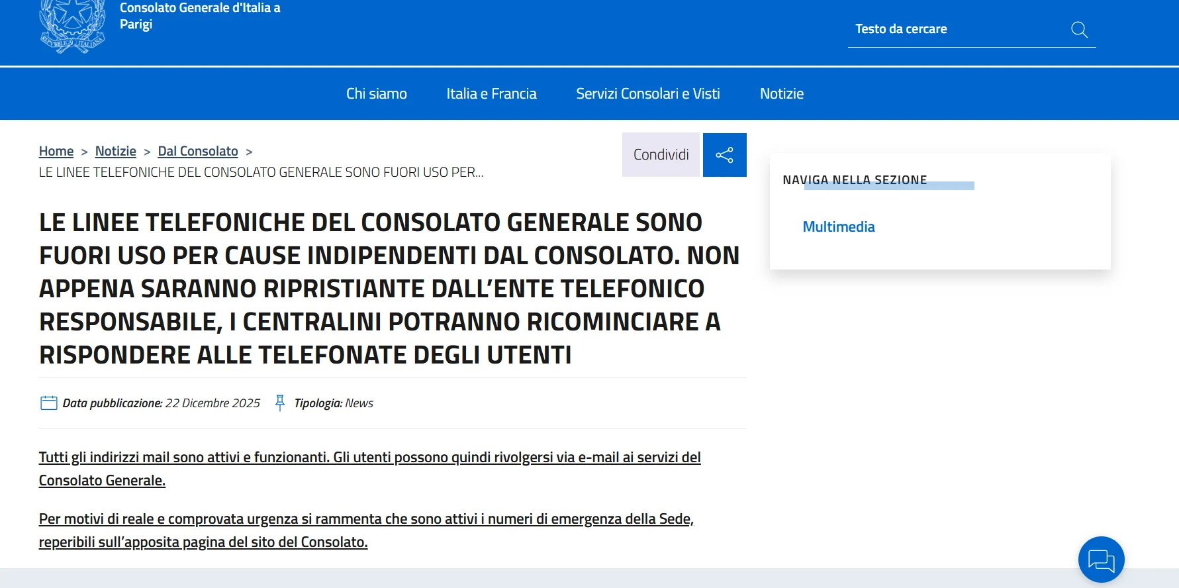
Task: Open link about active mail addresses
Action: pyautogui.click(x=369, y=458)
